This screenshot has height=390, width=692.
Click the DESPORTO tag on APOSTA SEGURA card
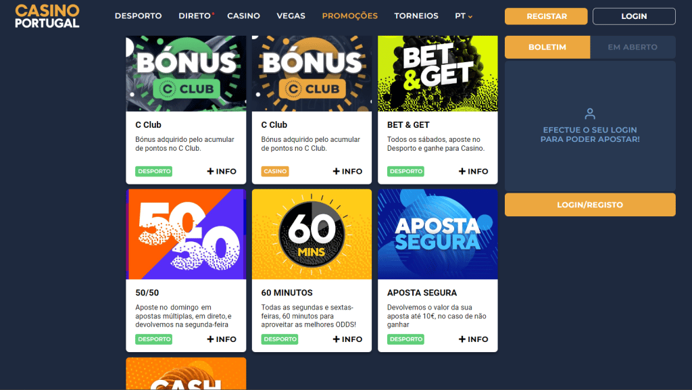pyautogui.click(x=405, y=339)
